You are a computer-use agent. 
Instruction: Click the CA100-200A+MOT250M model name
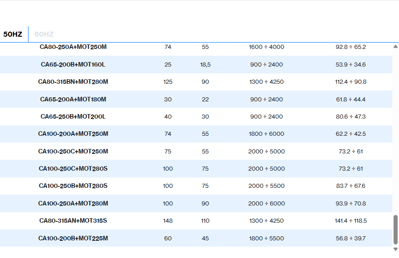[73, 134]
